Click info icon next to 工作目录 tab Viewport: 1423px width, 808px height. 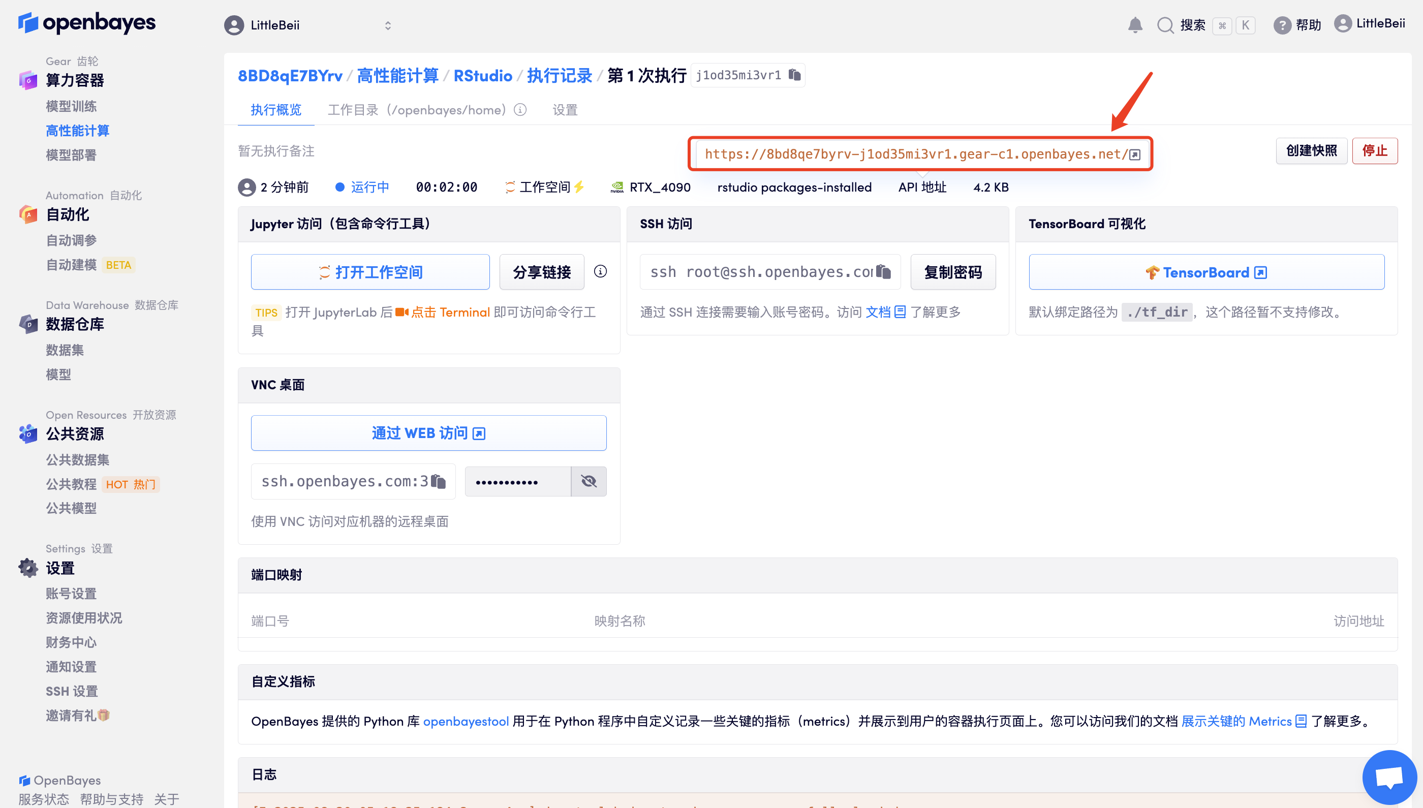point(520,110)
